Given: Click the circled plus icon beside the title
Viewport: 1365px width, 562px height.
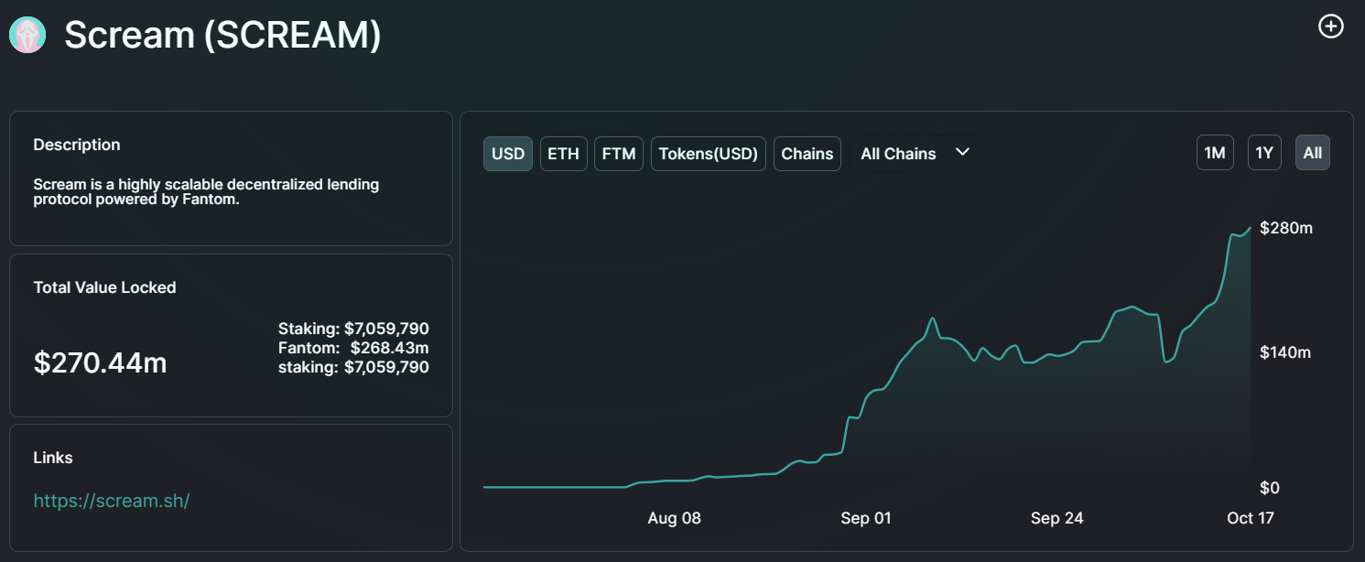Looking at the screenshot, I should point(1330,27).
